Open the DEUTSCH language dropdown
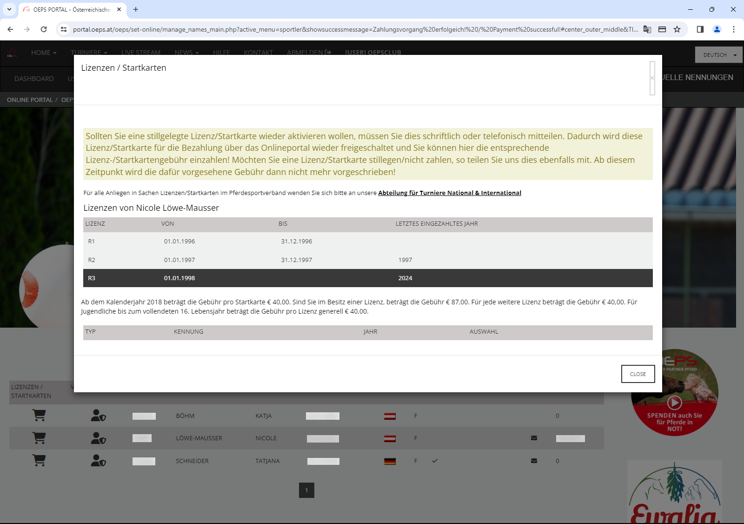The image size is (744, 524). pyautogui.click(x=719, y=55)
